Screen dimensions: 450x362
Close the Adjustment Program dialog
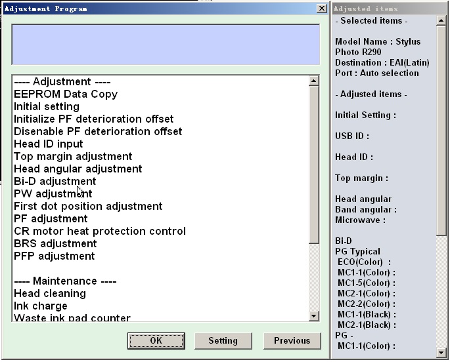pos(321,9)
